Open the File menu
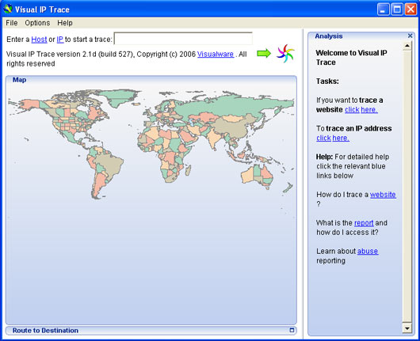Screen dimensions: 420x341 coord(12,23)
